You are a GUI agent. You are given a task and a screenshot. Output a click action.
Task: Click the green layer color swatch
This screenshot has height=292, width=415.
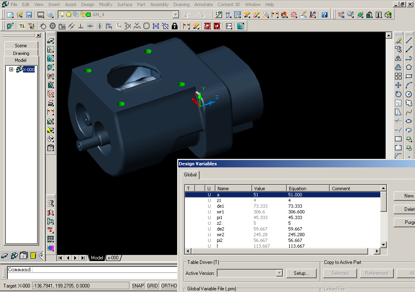(89, 15)
